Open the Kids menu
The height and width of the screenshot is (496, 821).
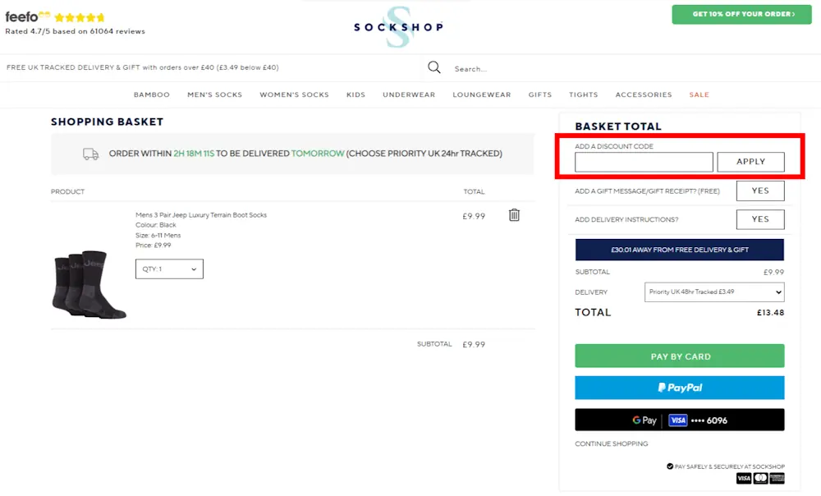(x=355, y=94)
